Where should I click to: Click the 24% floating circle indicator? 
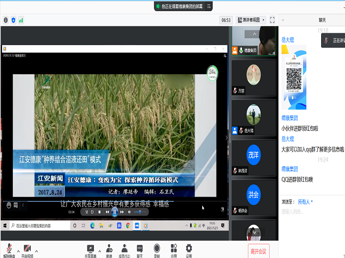[212, 73]
